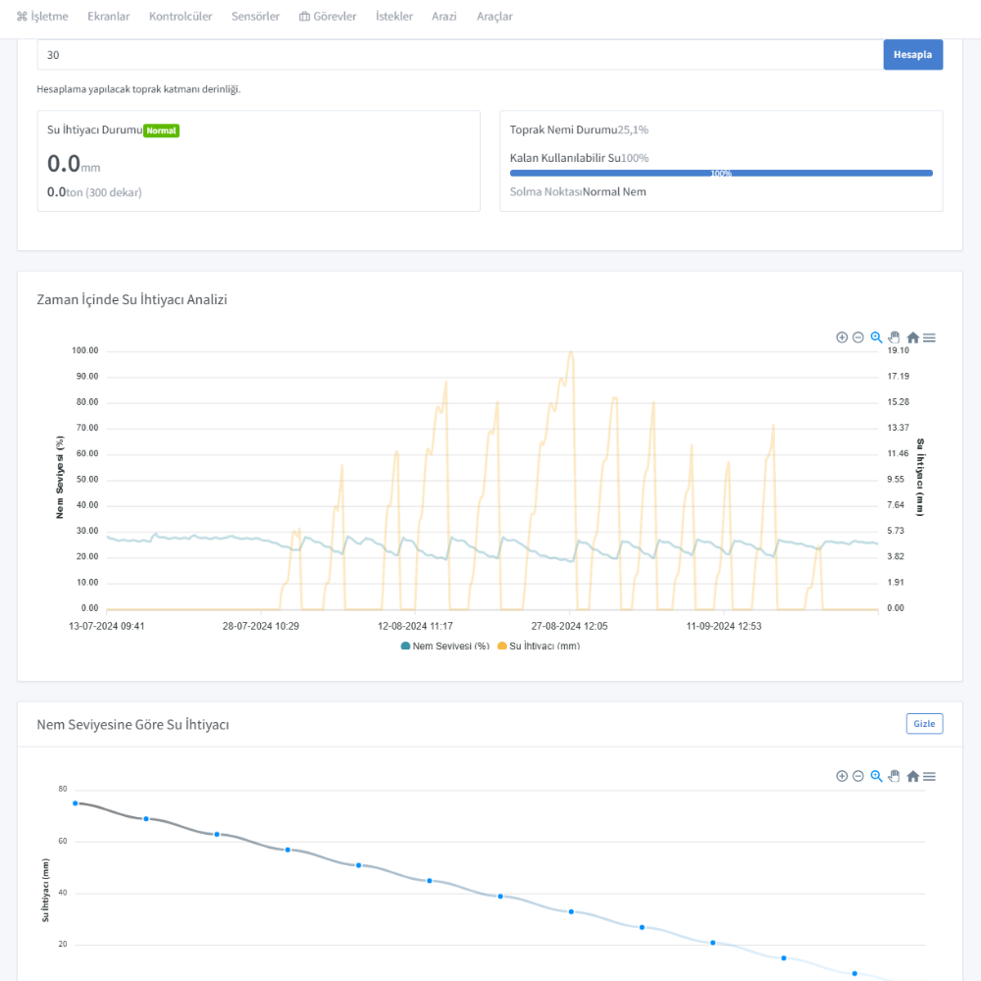Click the Kalan Kullanılabilir Su progress bar
Screen dimensions: 981x981
(x=721, y=173)
